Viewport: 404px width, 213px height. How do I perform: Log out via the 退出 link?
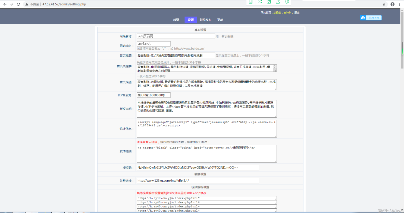coord(297,13)
